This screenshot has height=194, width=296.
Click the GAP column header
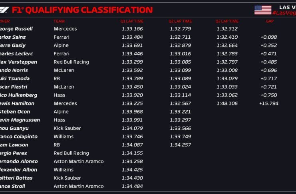[270, 21]
